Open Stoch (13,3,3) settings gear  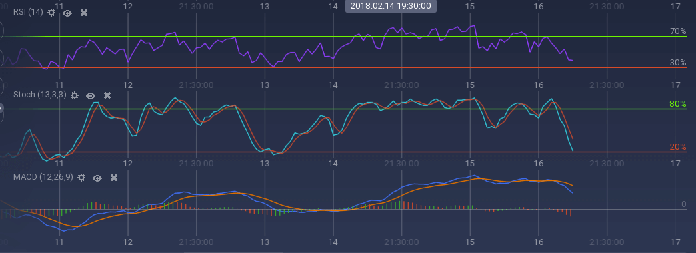[75, 95]
